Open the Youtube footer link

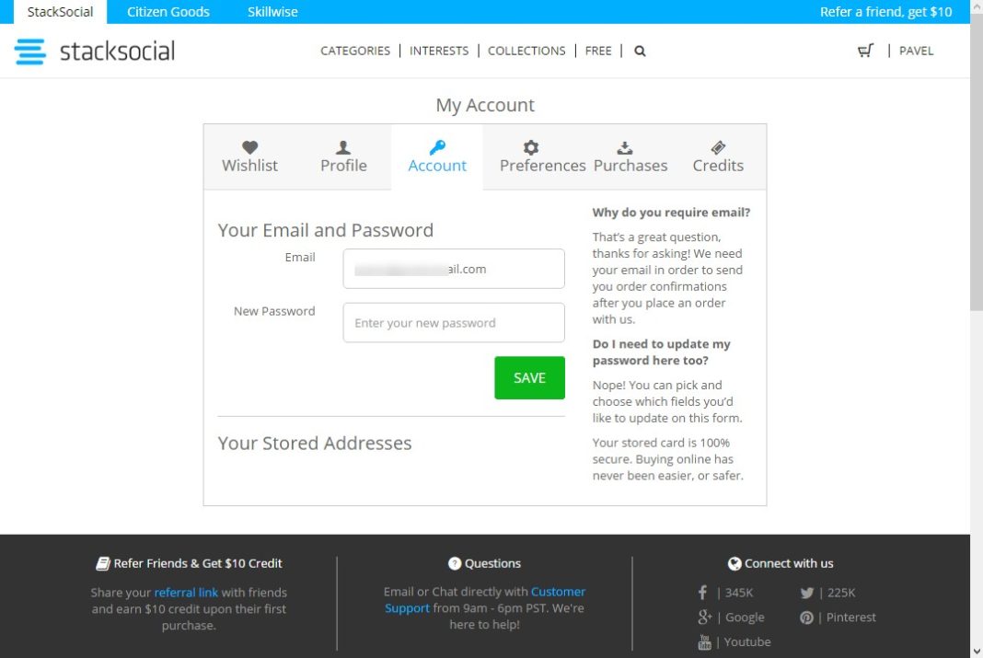click(x=747, y=641)
